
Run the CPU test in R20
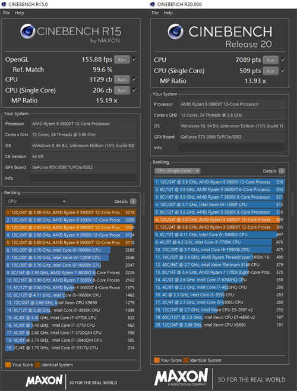point(271,60)
